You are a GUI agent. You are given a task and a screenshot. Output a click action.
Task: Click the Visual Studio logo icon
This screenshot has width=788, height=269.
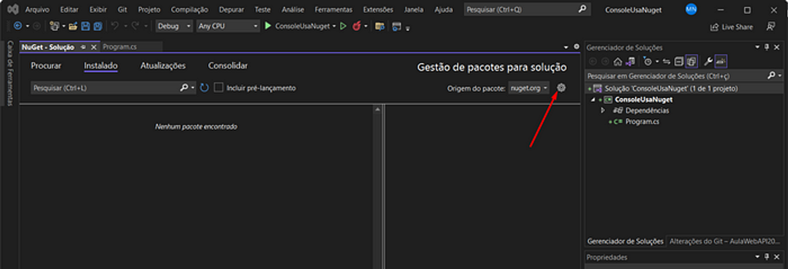pyautogui.click(x=13, y=9)
